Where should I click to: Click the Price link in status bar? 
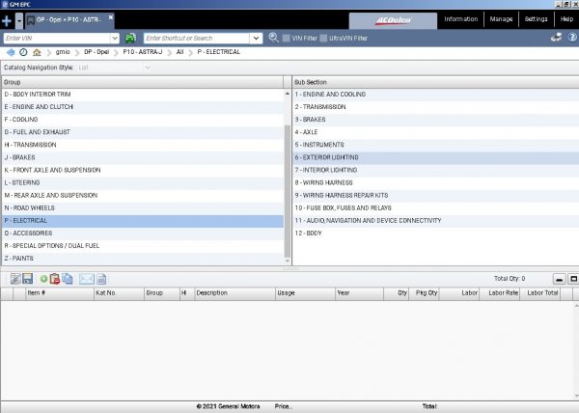[x=283, y=406]
